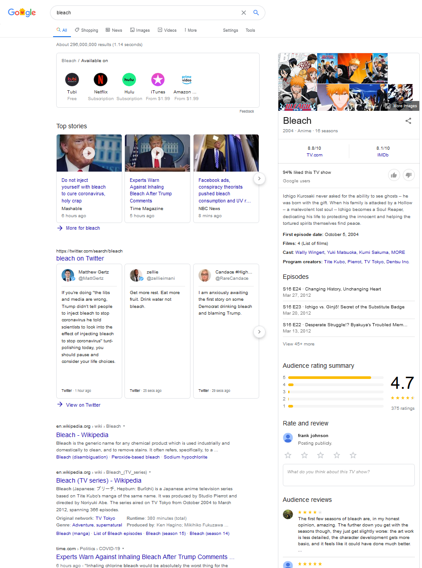Open the News tab
The height and width of the screenshot is (568, 422).
[114, 30]
